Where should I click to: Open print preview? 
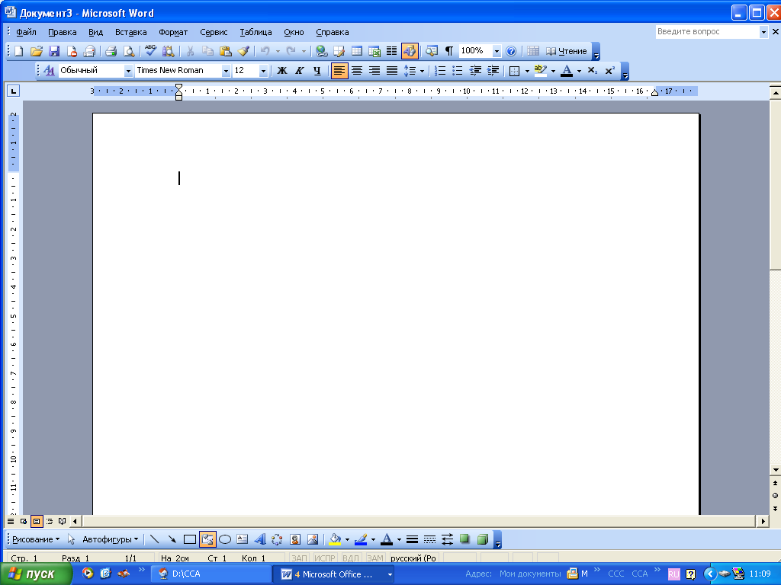[128, 51]
